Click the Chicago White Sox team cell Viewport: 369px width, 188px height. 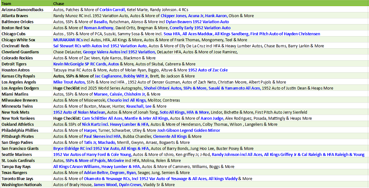26,40
